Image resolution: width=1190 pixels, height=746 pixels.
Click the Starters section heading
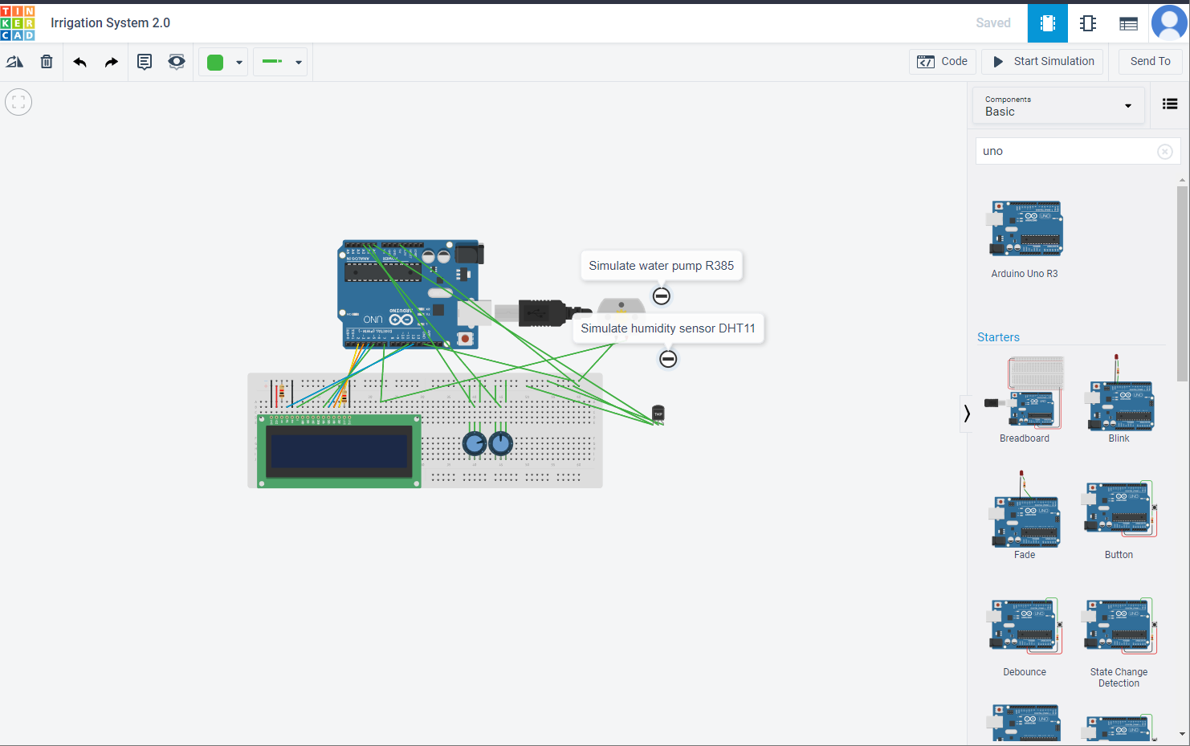[998, 337]
